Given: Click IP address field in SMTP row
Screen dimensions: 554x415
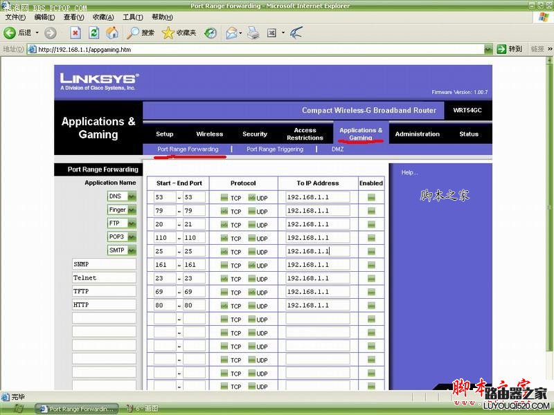Looking at the screenshot, I should pyautogui.click(x=318, y=251).
